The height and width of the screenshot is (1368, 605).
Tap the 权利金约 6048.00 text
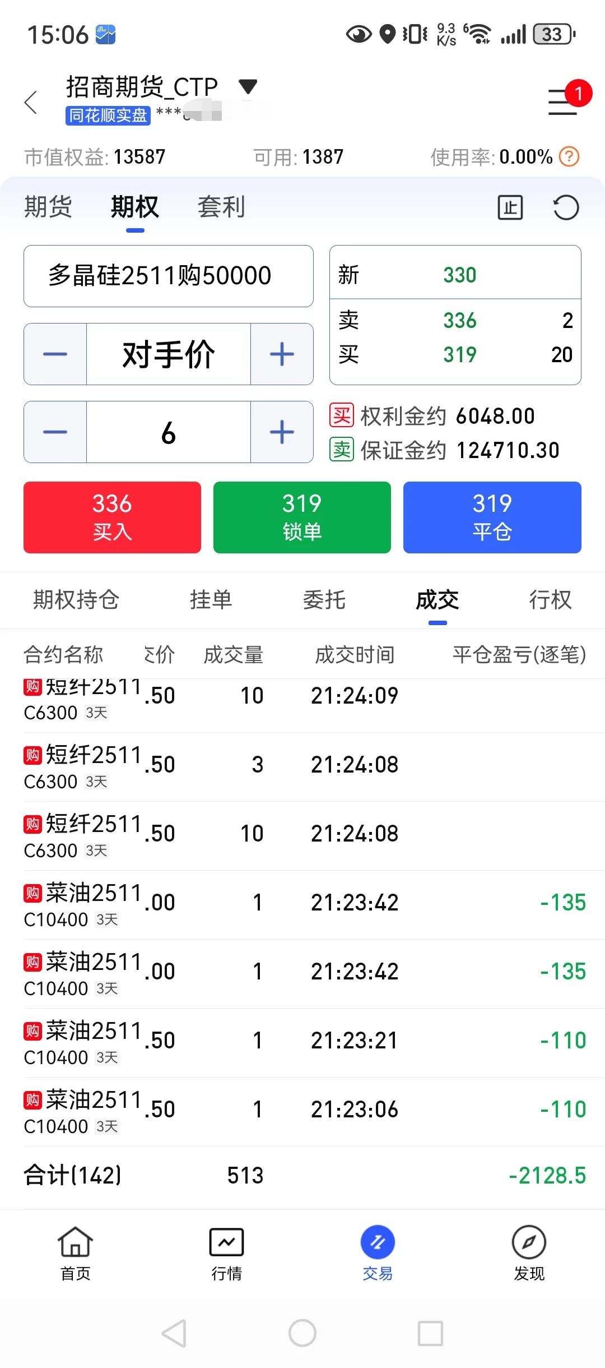448,416
